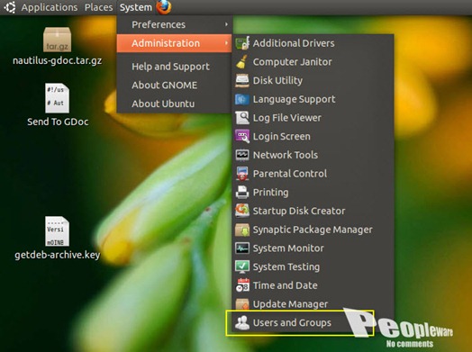Image resolution: width=472 pixels, height=352 pixels.
Task: Open Help and Support
Action: click(x=174, y=67)
